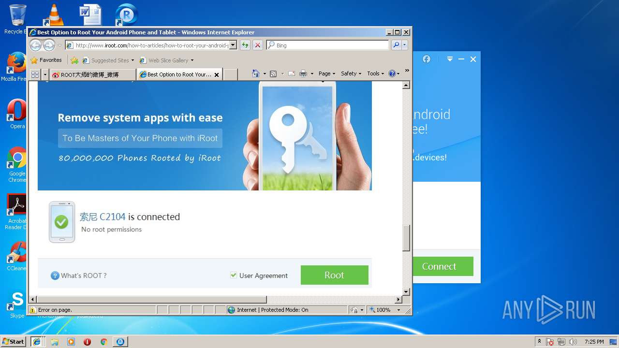Open the RSS feeds icon
This screenshot has width=619, height=348.
pos(273,73)
